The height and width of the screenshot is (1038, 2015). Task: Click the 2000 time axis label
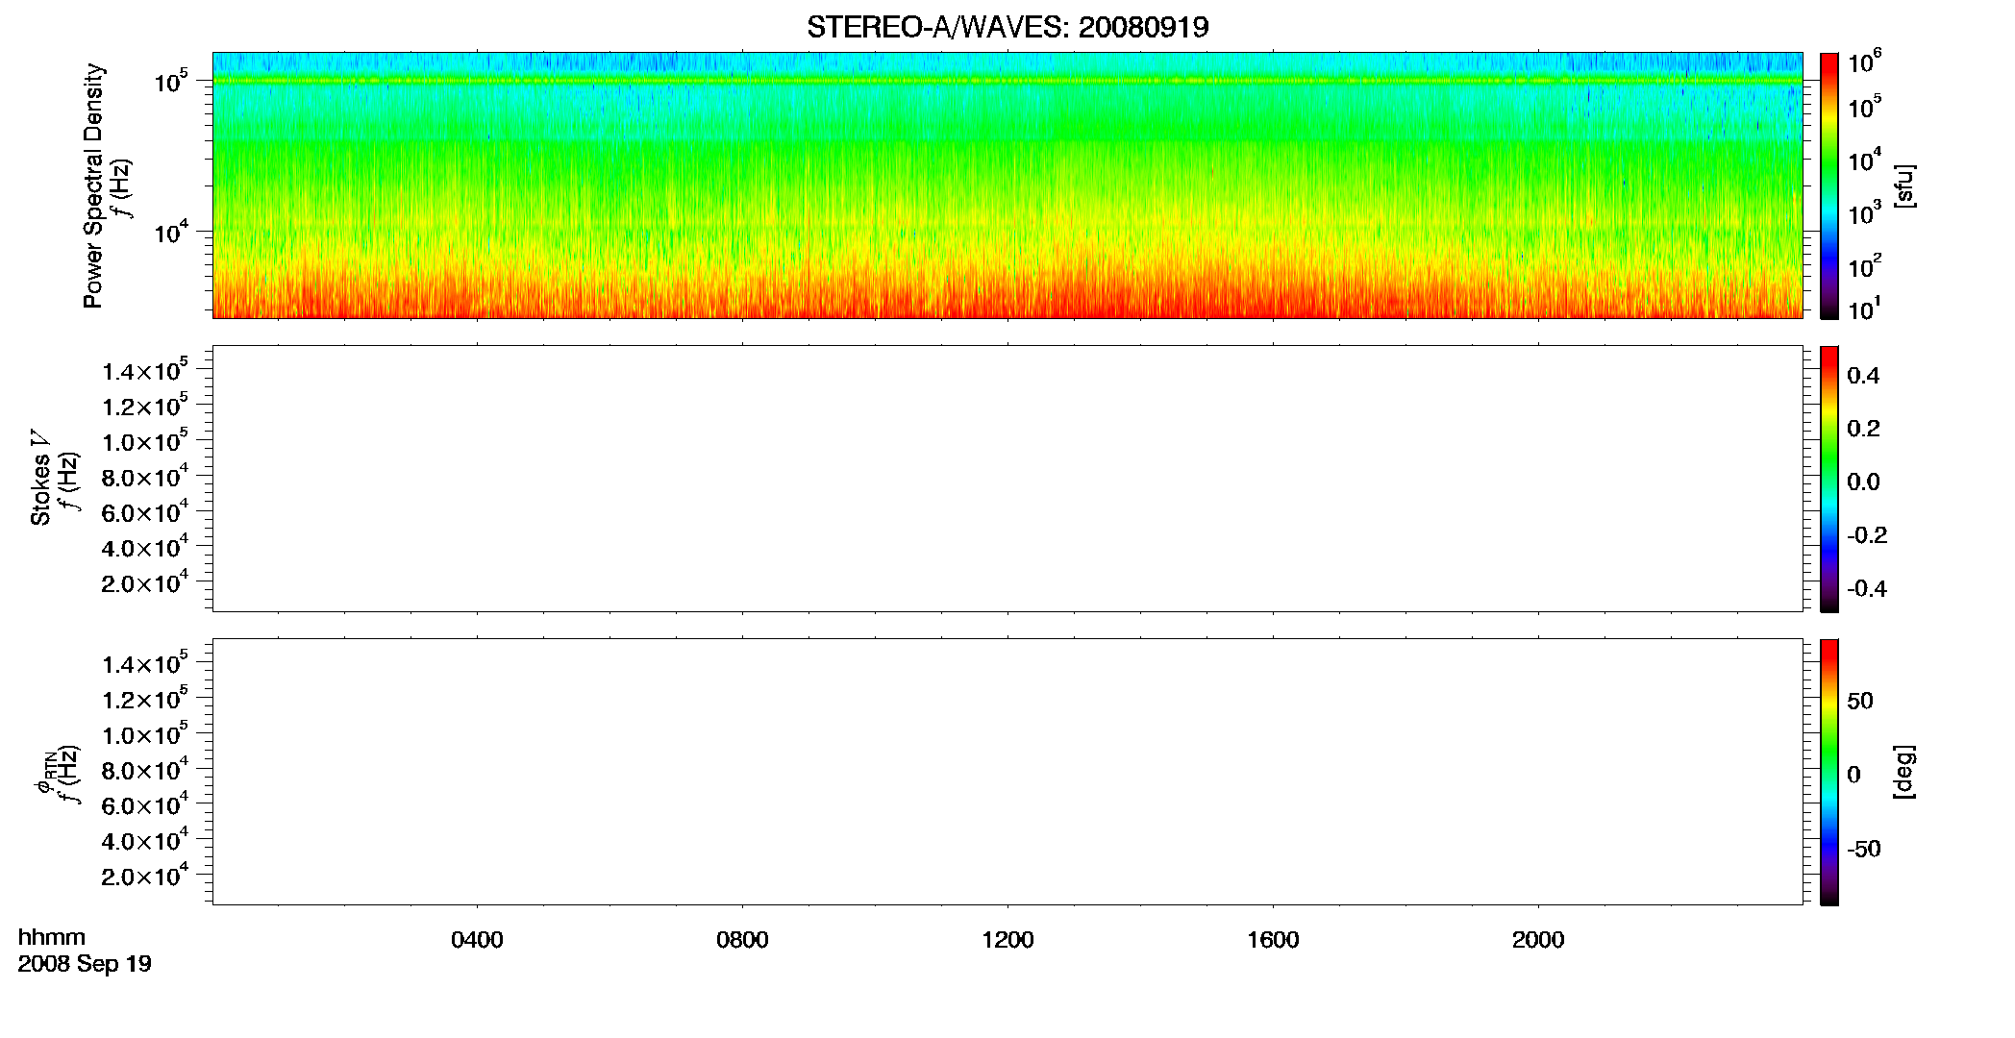coord(1538,940)
